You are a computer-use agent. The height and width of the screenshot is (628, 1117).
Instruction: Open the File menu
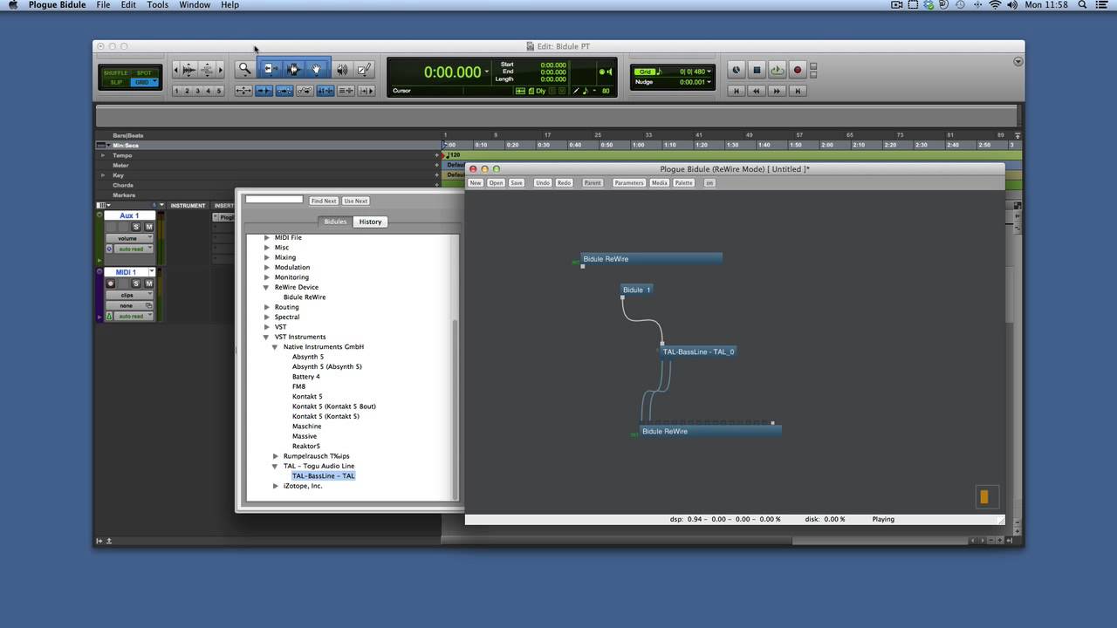103,5
